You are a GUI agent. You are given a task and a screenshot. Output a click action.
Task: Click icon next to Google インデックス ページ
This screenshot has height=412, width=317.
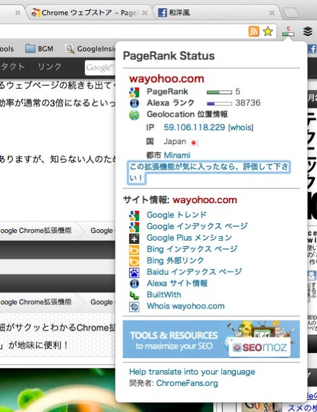[134, 227]
